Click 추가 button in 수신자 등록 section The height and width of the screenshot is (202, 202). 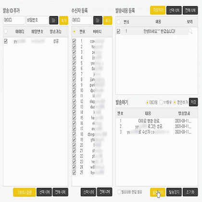pos(108,20)
